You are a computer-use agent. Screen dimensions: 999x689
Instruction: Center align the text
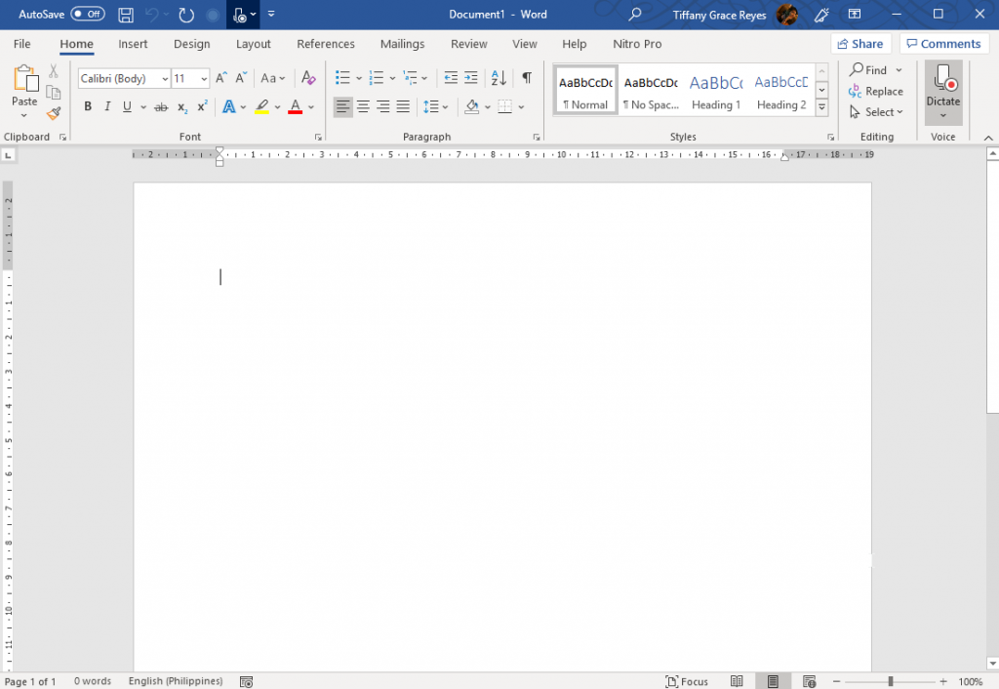pyautogui.click(x=362, y=106)
